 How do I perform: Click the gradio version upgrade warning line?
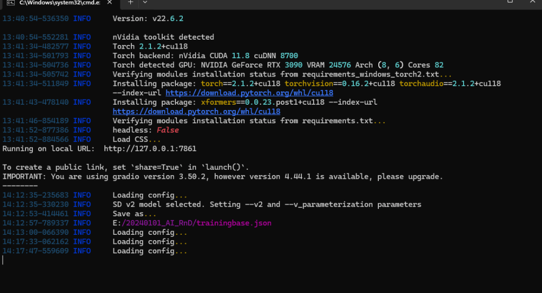(223, 177)
